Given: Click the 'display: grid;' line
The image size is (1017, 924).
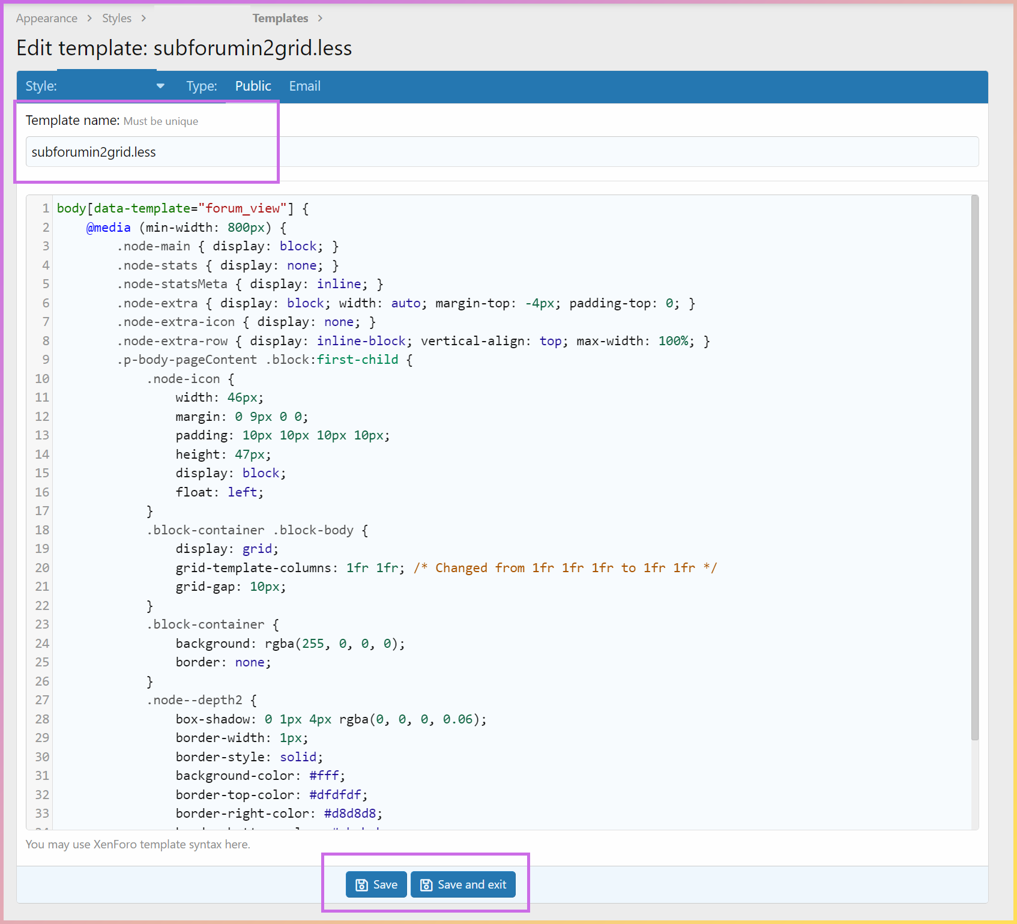Looking at the screenshot, I should pyautogui.click(x=227, y=549).
